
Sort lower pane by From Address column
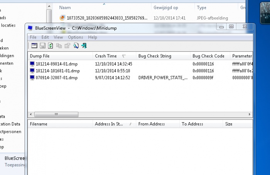point(158,124)
